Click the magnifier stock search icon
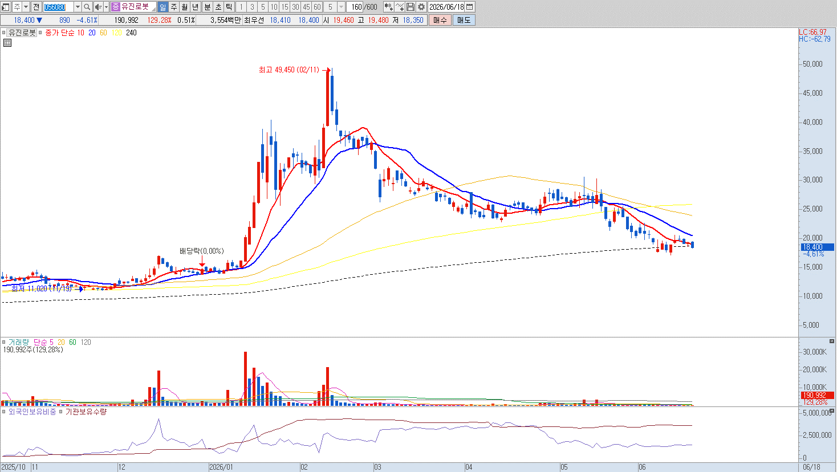The width and height of the screenshot is (837, 472). tap(87, 7)
